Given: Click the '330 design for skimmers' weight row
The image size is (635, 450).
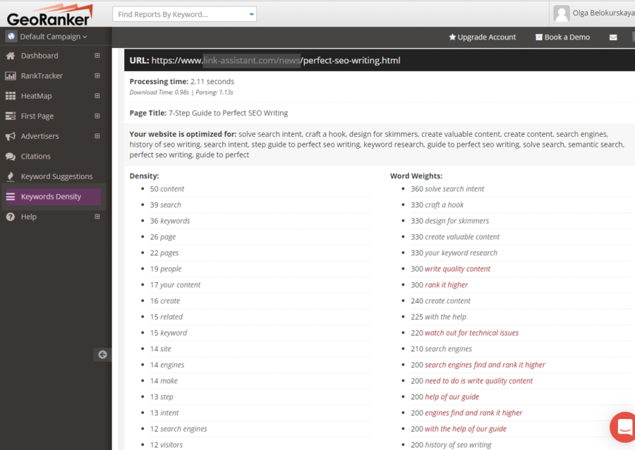Looking at the screenshot, I should click(x=521, y=221).
